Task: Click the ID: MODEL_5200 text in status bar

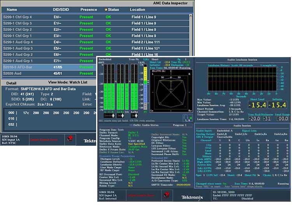Action: 223,192
